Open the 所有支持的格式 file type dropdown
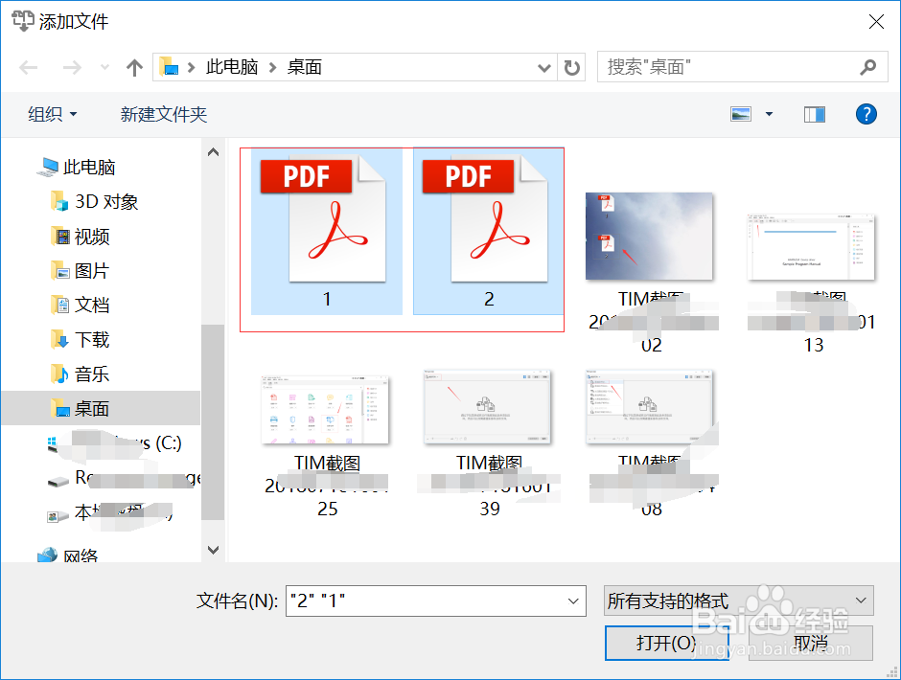901x680 pixels. [738, 601]
